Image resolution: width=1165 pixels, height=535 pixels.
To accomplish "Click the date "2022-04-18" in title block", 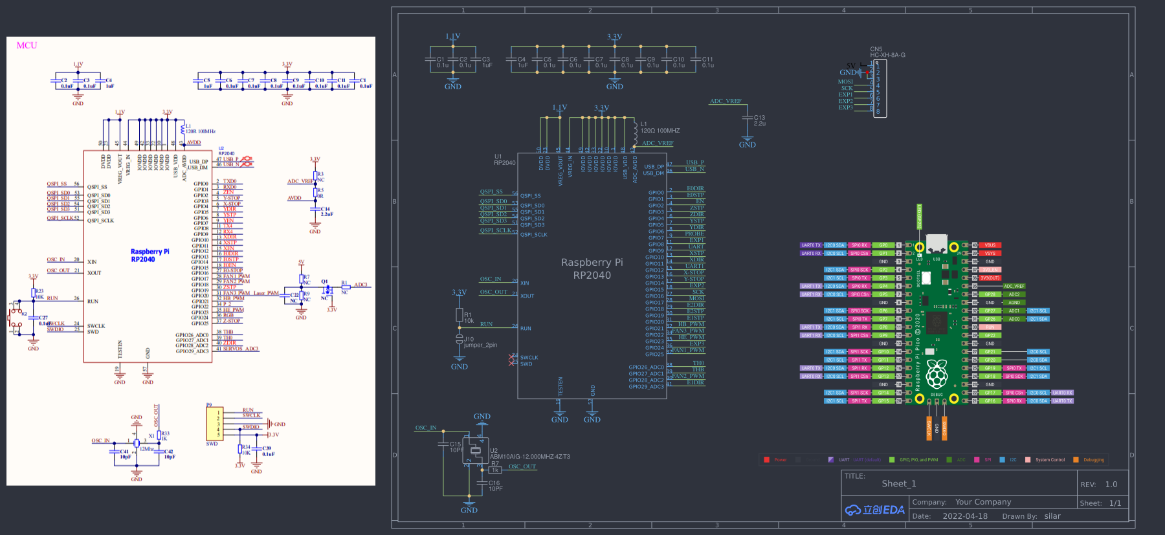I will coord(965,516).
